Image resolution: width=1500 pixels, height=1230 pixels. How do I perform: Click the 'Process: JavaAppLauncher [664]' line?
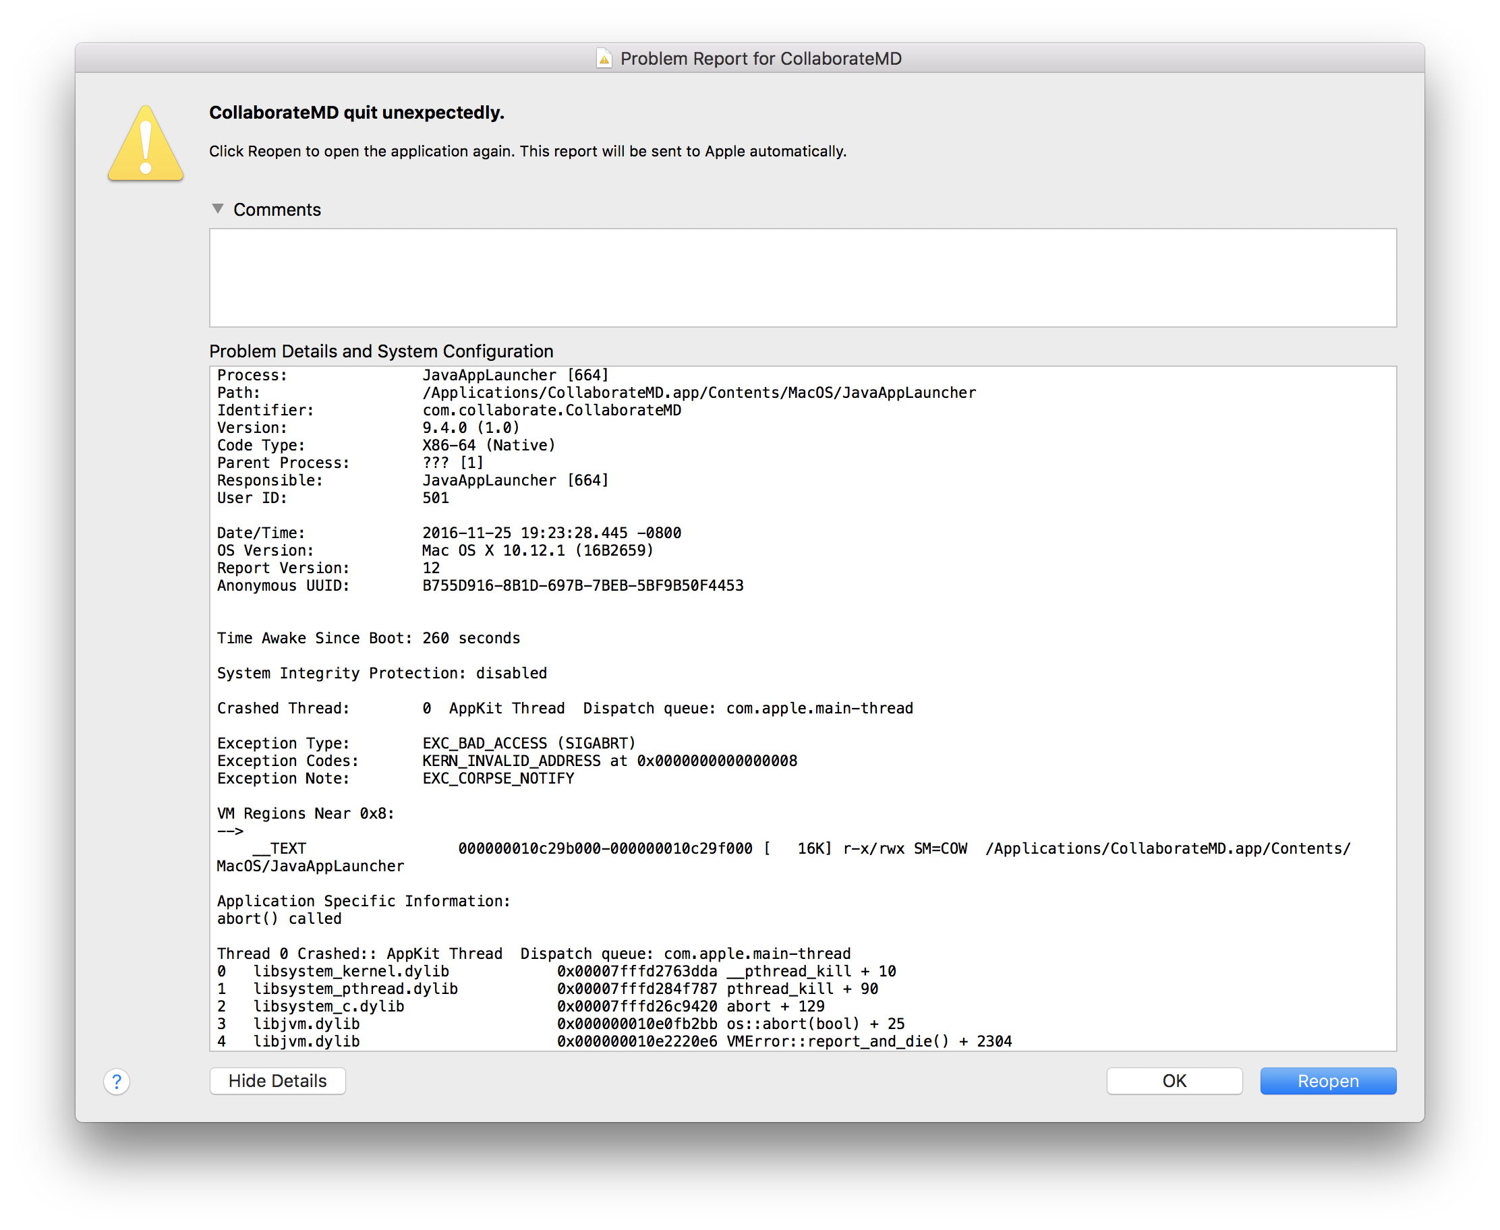(413, 376)
